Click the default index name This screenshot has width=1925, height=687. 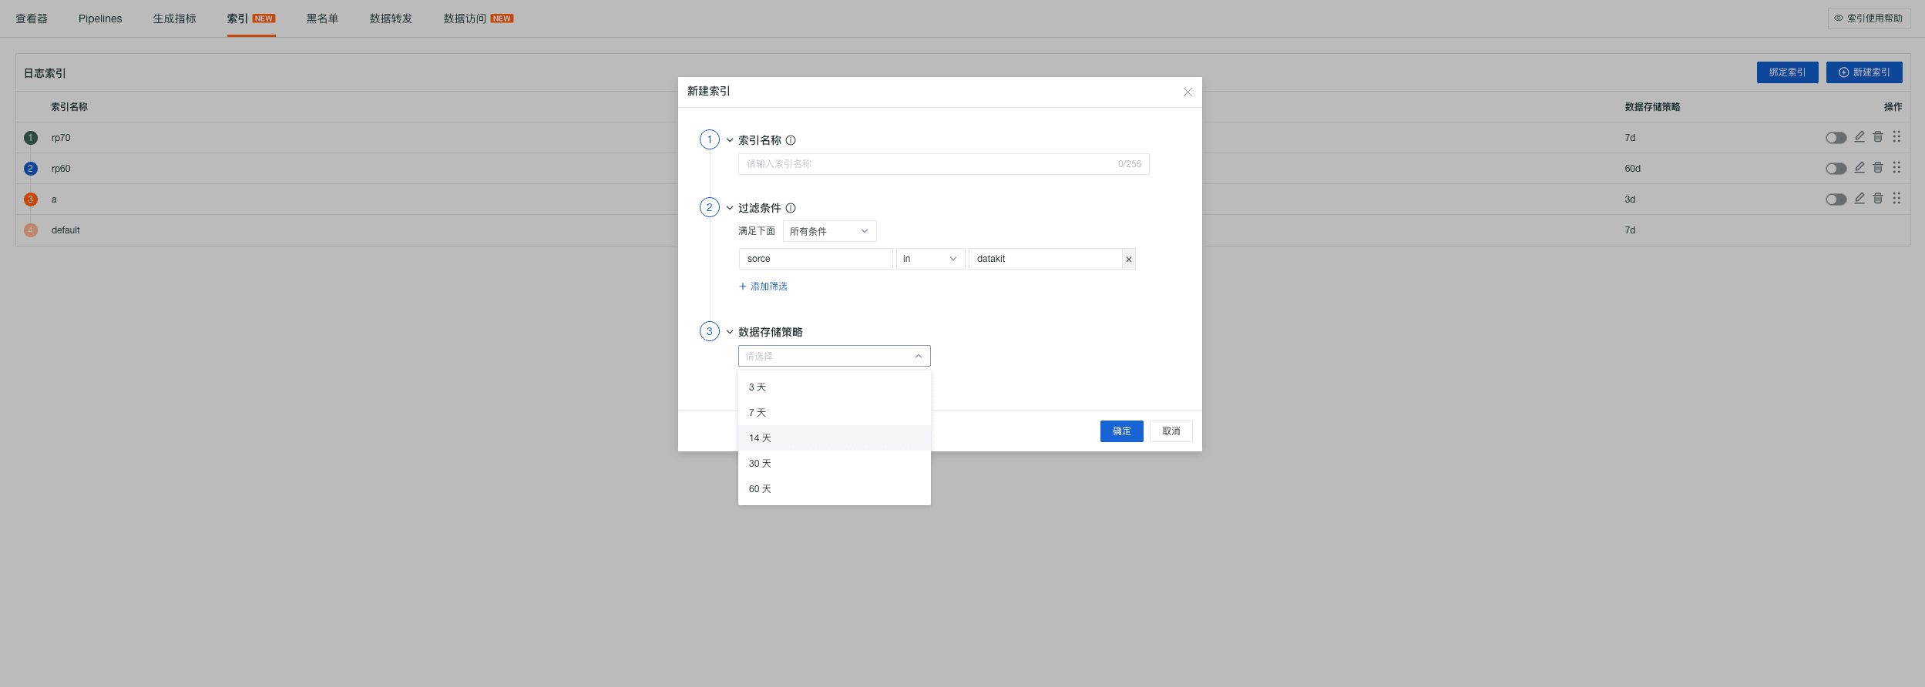66,230
